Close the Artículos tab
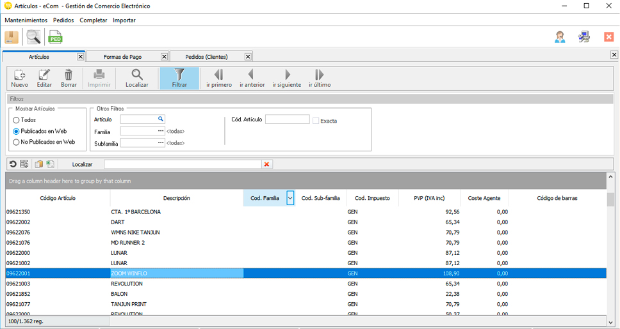Screen dimensions: 620x329 point(80,57)
